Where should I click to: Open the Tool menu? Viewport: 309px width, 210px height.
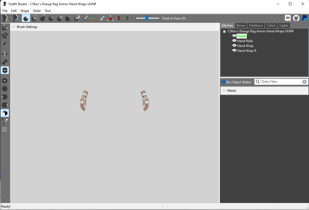pyautogui.click(x=48, y=11)
